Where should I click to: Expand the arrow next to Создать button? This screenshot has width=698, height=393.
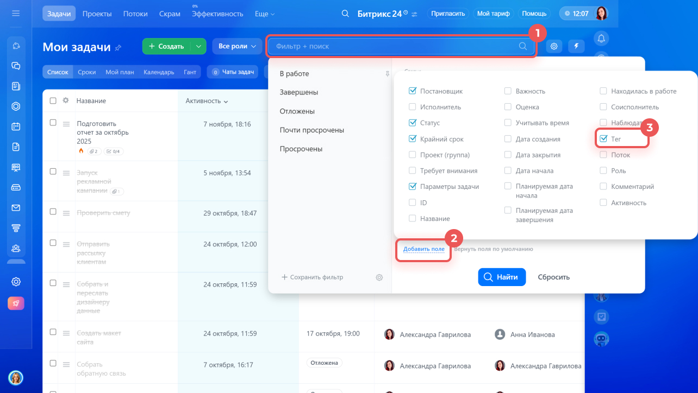coord(198,46)
